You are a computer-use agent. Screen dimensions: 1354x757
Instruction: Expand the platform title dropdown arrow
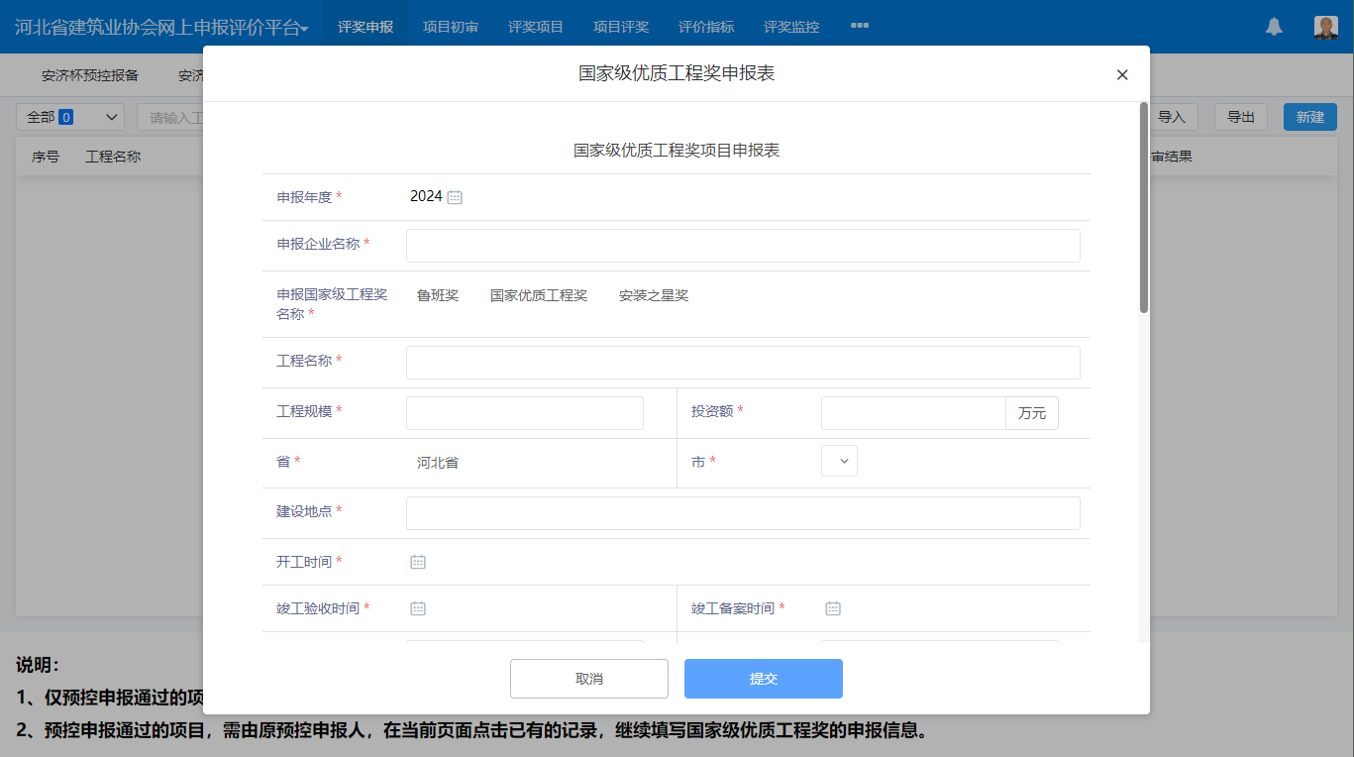pos(304,30)
